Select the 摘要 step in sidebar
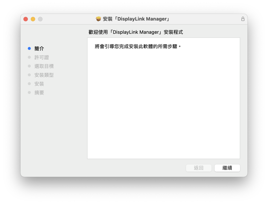268x204 pixels. (x=39, y=92)
